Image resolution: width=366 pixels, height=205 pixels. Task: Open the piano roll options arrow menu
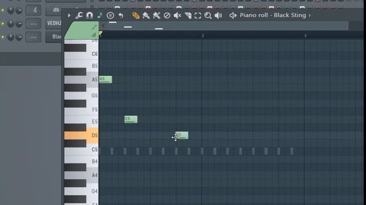[69, 15]
